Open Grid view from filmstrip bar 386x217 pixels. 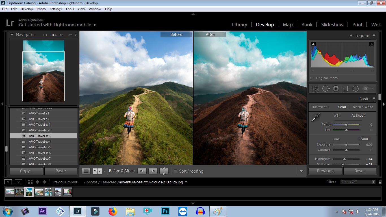(30, 182)
